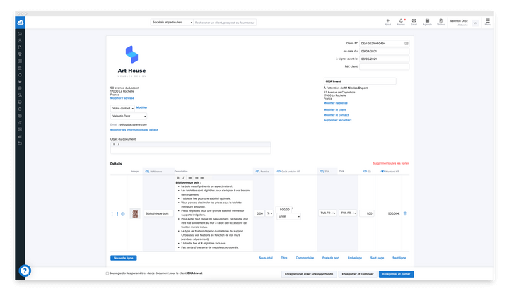Open the shopping cart icon in the sidebar
This screenshot has height=291, width=509.
[20, 81]
